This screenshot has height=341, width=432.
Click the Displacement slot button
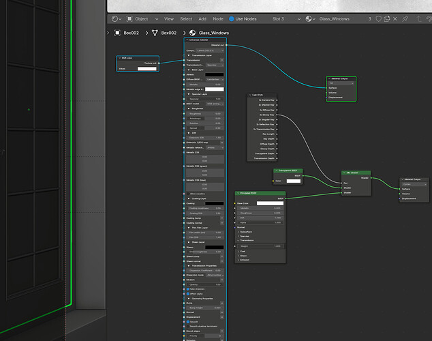coord(221,317)
